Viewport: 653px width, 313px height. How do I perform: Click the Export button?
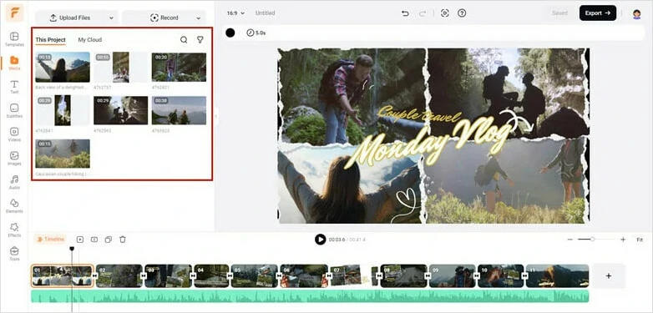598,13
